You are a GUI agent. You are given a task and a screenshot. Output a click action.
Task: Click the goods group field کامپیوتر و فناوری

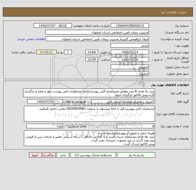tap(123, 102)
